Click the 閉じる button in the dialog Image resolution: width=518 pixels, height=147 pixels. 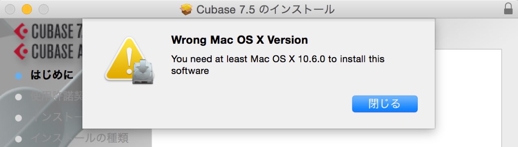coord(385,104)
